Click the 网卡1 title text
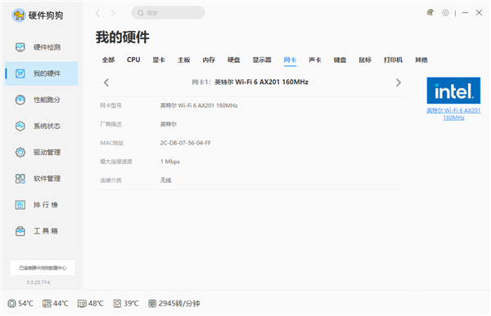The height and width of the screenshot is (316, 491). pyautogui.click(x=250, y=82)
